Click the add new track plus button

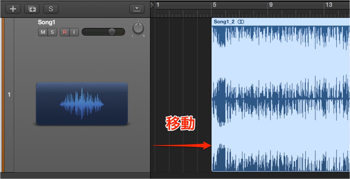13,9
